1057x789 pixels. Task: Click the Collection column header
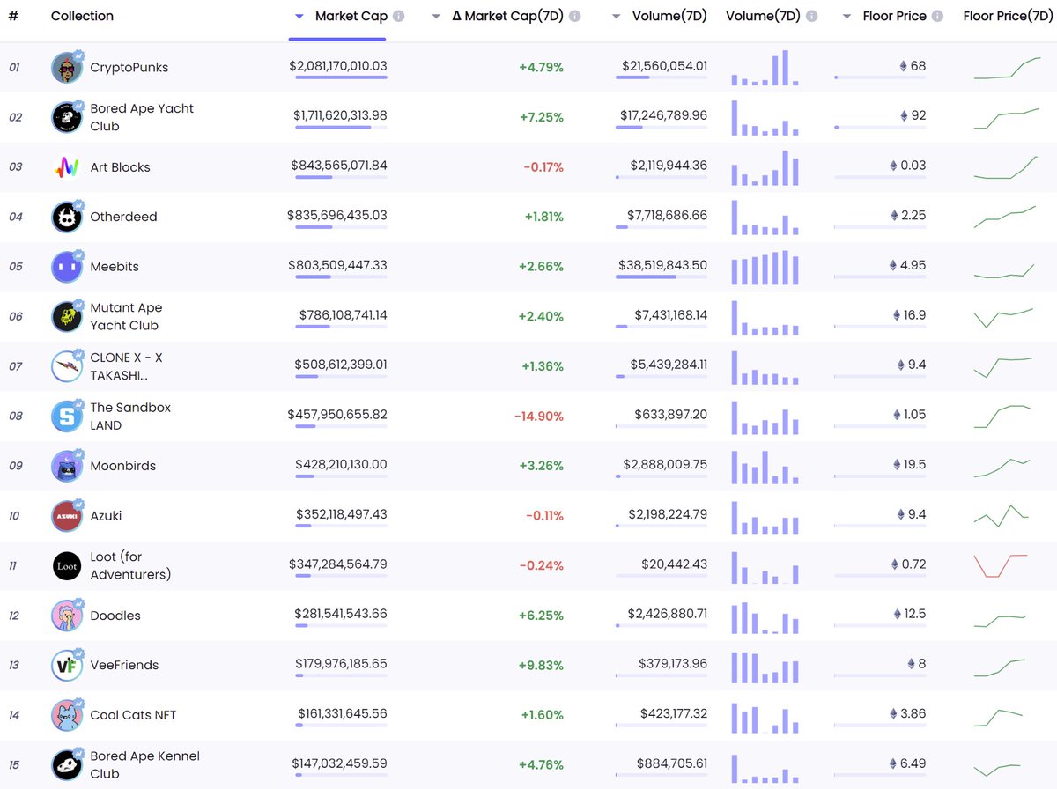(x=82, y=16)
